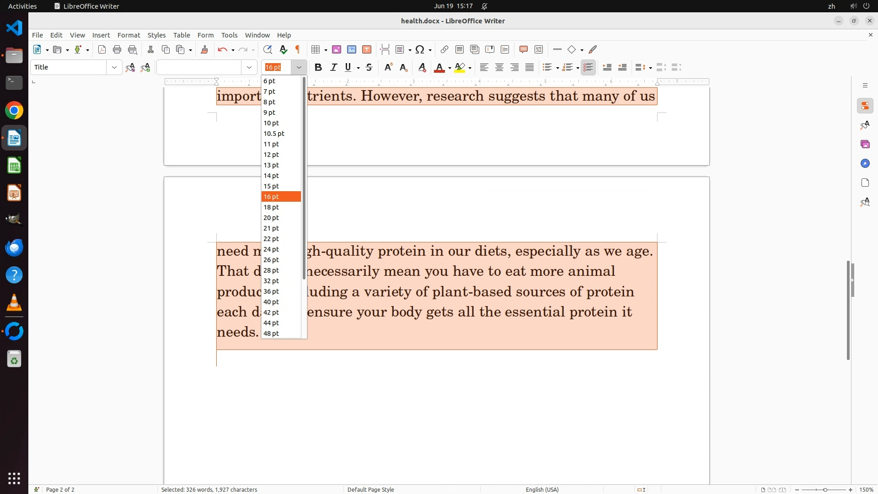Click the Insert Image icon
This screenshot has height=494, width=878.
pos(337,50)
